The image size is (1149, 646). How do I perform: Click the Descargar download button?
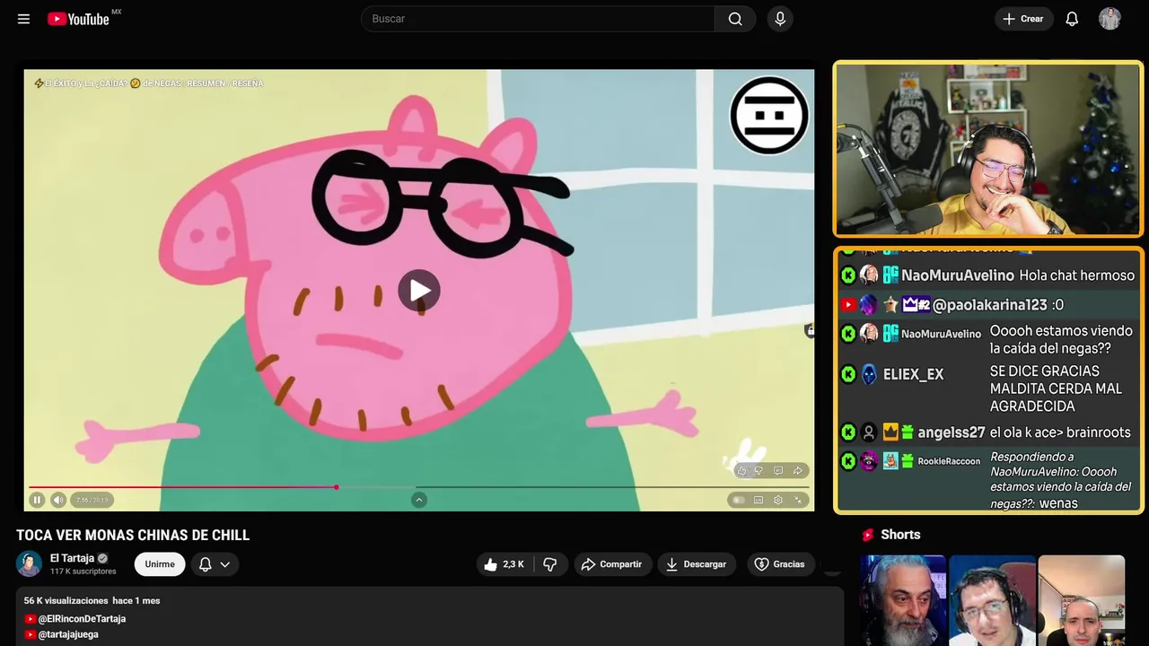click(x=697, y=564)
